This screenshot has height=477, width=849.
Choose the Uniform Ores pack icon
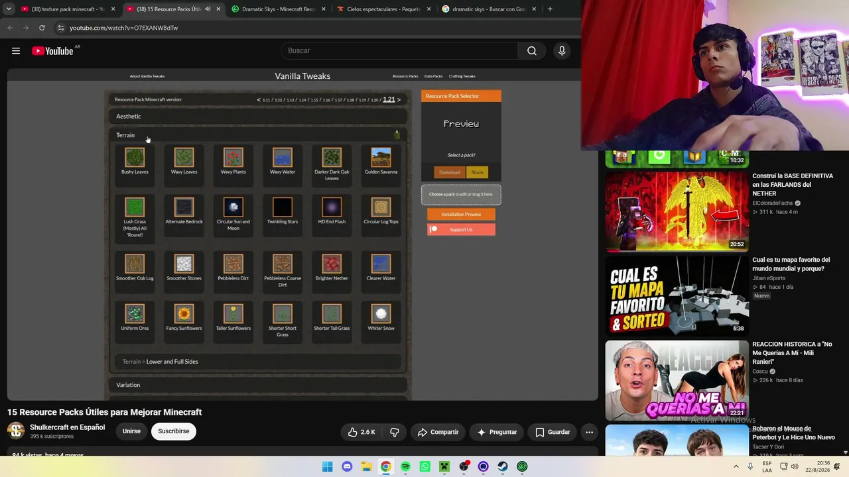point(135,313)
